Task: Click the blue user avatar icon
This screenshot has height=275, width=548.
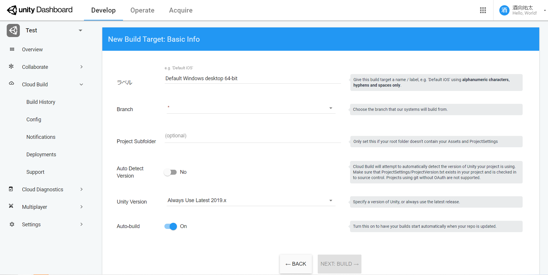Action: pyautogui.click(x=504, y=10)
